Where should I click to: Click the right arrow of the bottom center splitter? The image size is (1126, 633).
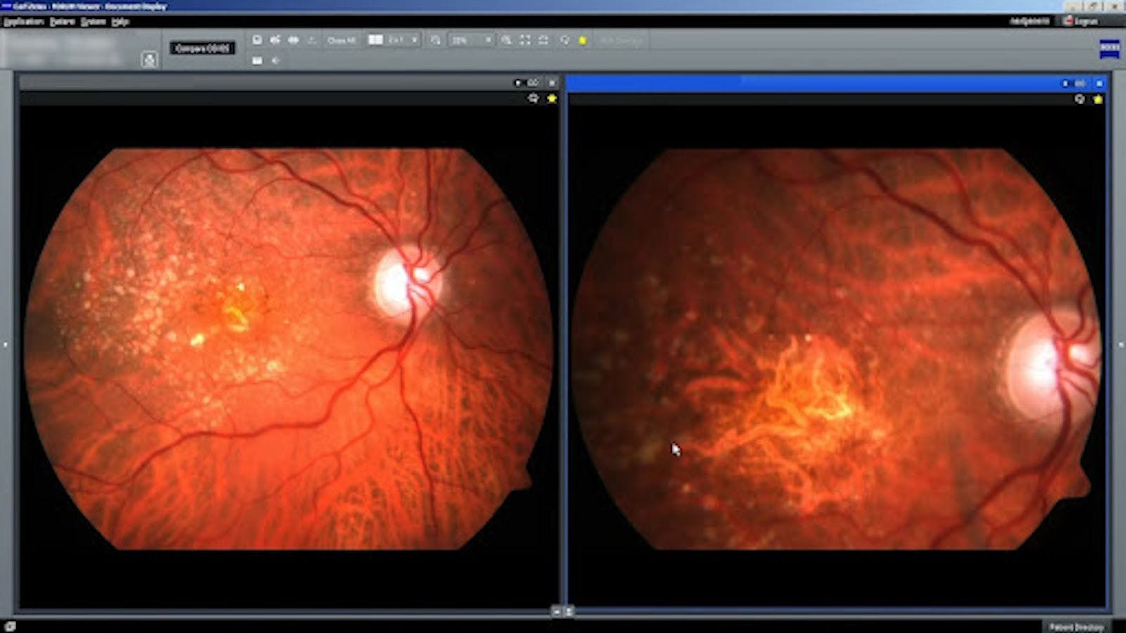(x=569, y=612)
